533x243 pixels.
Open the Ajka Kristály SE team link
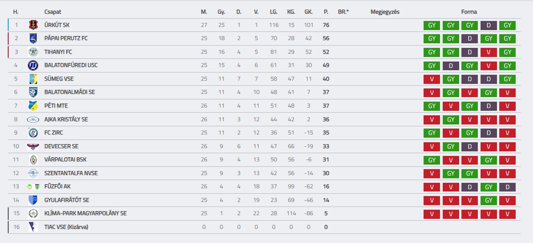(x=66, y=119)
